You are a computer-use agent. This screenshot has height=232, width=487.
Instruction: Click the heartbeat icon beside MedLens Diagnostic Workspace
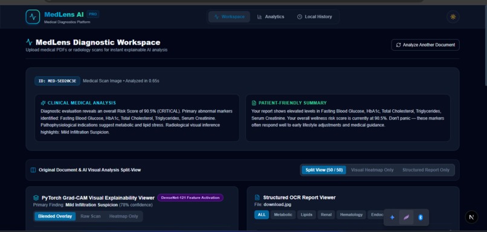tap(29, 42)
